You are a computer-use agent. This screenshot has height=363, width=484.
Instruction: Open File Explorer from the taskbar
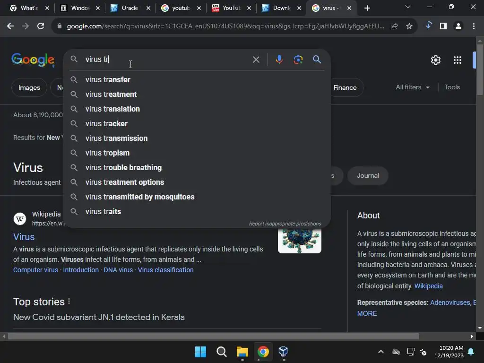[x=242, y=352]
